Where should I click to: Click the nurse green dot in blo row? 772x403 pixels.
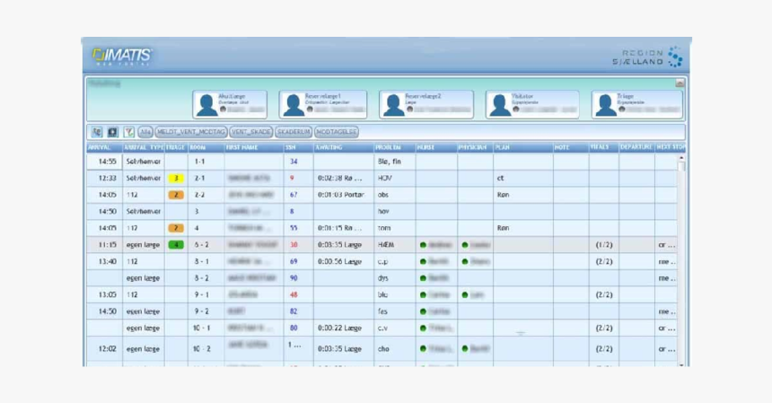tap(423, 295)
